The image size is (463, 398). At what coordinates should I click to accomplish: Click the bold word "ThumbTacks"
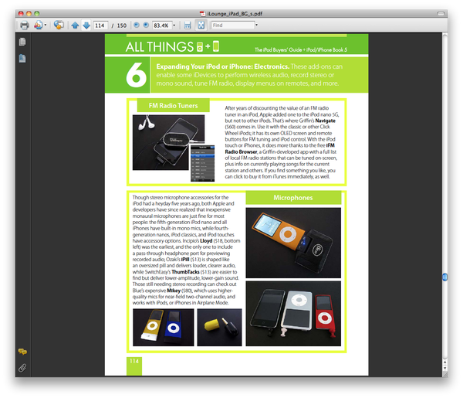pos(185,272)
